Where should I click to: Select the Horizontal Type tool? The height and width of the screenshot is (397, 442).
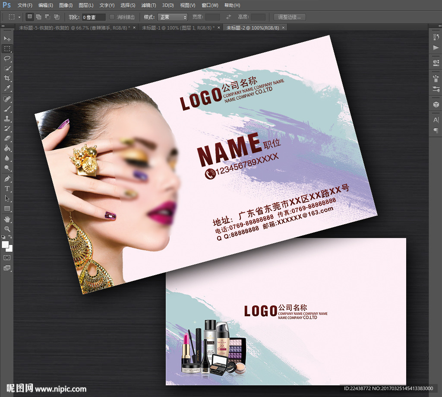point(7,188)
